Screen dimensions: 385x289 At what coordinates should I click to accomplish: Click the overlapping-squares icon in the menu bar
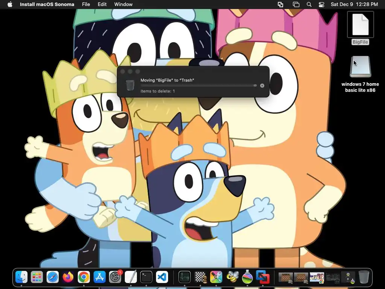point(280,5)
